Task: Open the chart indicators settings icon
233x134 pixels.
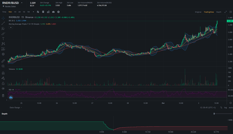Action: coord(38,12)
